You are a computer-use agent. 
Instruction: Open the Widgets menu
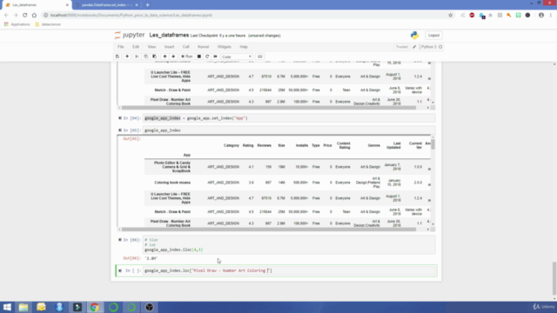pyautogui.click(x=225, y=47)
